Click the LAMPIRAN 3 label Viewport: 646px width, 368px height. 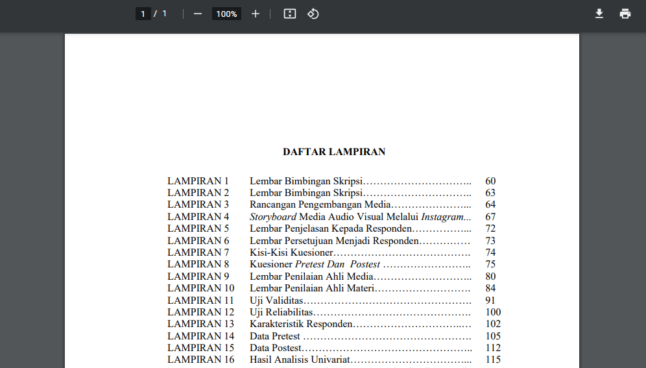pyautogui.click(x=198, y=204)
